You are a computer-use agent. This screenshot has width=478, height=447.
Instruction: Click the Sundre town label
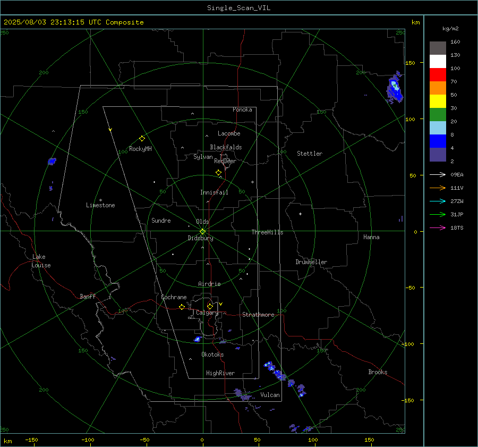161,221
